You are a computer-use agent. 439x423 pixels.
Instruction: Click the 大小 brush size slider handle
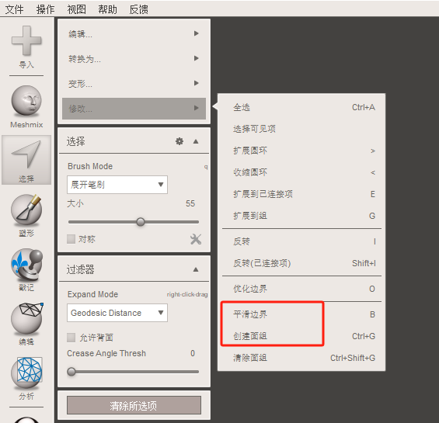[141, 222]
